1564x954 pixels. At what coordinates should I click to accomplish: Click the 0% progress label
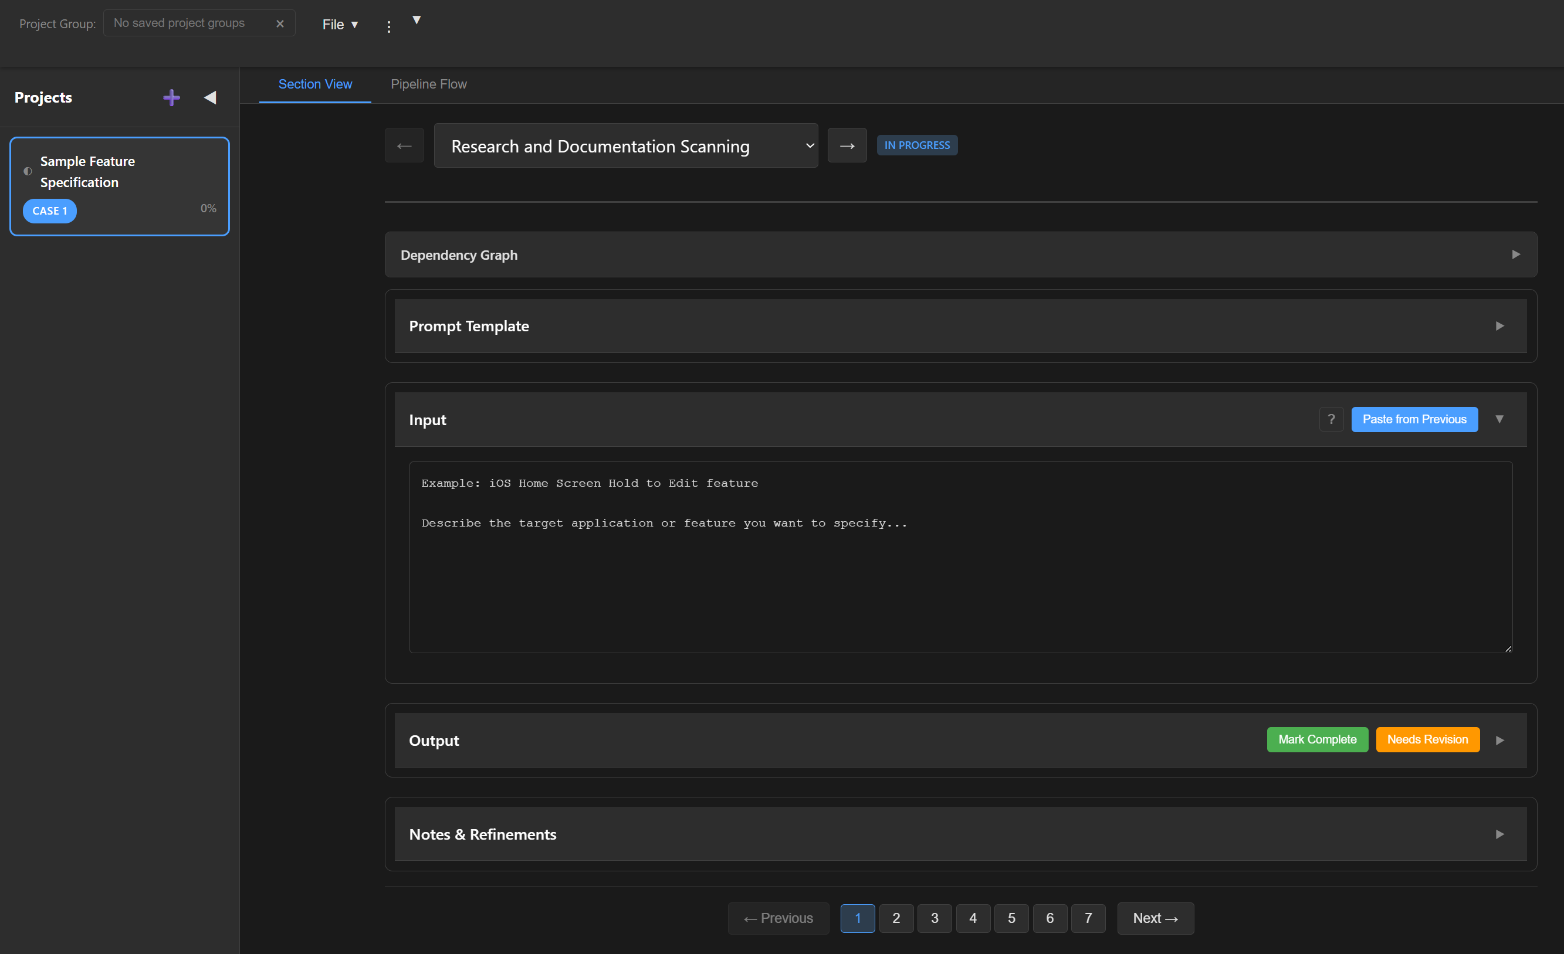(x=208, y=208)
